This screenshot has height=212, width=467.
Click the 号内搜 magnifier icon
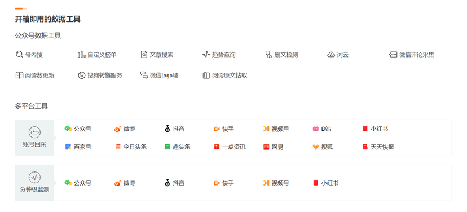tap(19, 55)
